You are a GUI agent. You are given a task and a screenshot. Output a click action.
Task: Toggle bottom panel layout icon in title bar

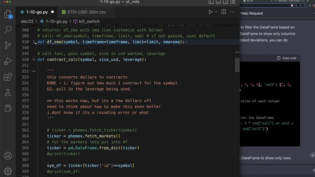click(218, 2)
